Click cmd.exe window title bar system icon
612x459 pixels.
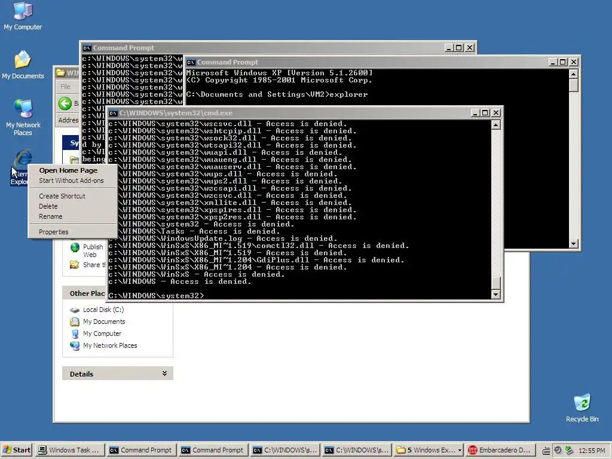click(113, 113)
